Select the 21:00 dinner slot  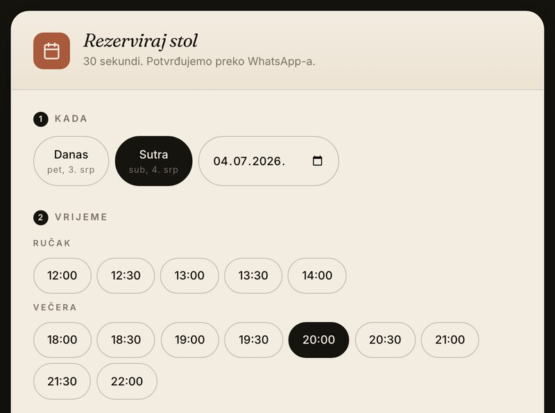coord(450,339)
